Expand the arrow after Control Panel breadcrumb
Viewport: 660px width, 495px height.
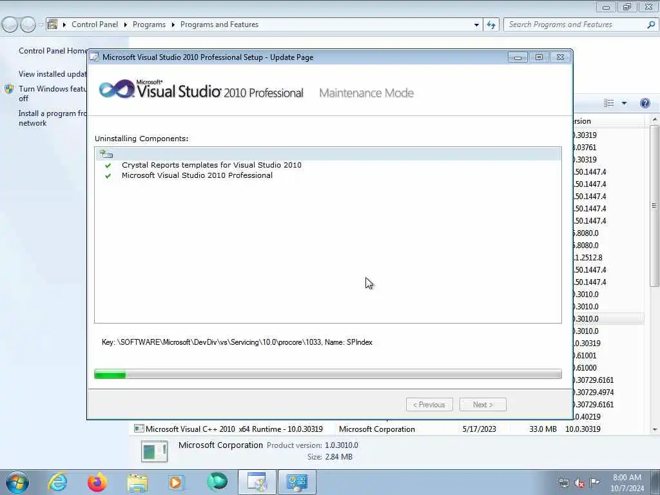click(x=126, y=25)
